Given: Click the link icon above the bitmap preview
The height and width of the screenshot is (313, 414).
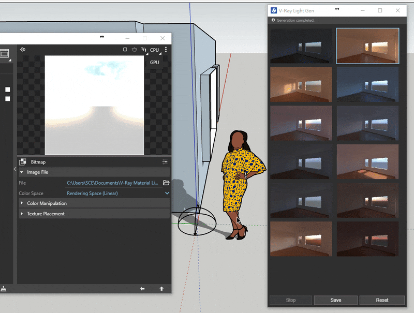Looking at the screenshot, I should coord(22,49).
